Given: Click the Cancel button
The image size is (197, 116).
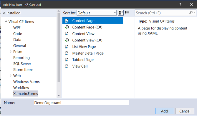Looking at the screenshot, I should (x=185, y=111).
